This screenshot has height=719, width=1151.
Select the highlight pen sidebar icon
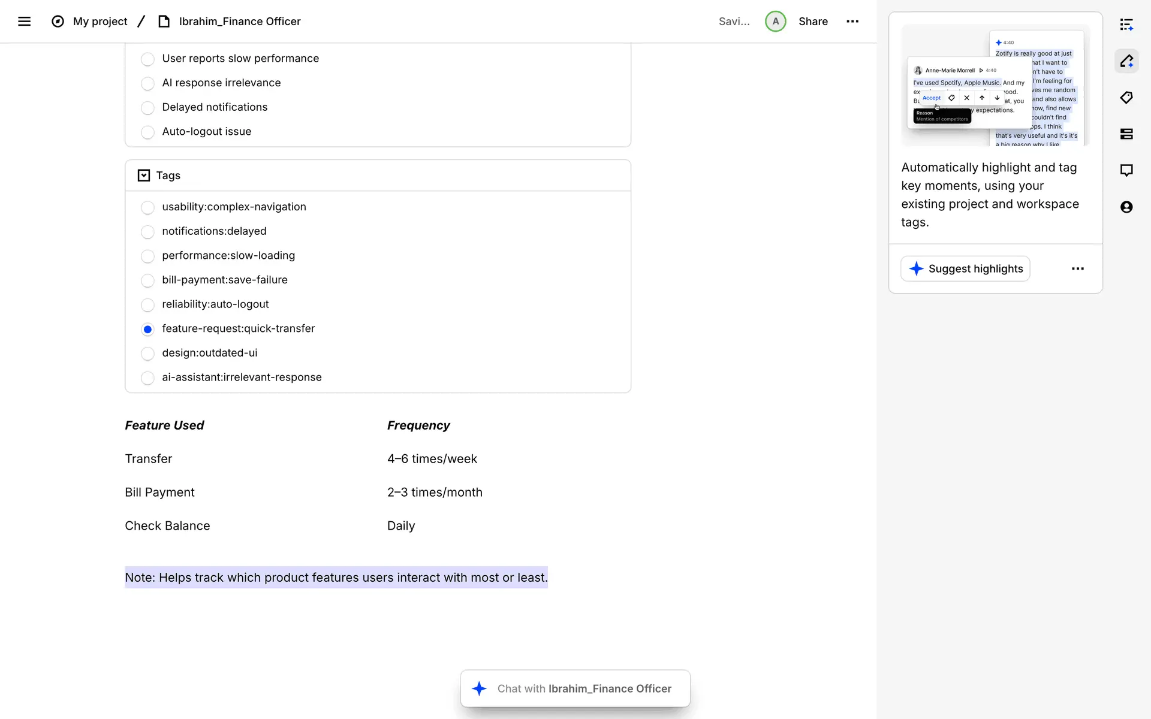pos(1126,61)
